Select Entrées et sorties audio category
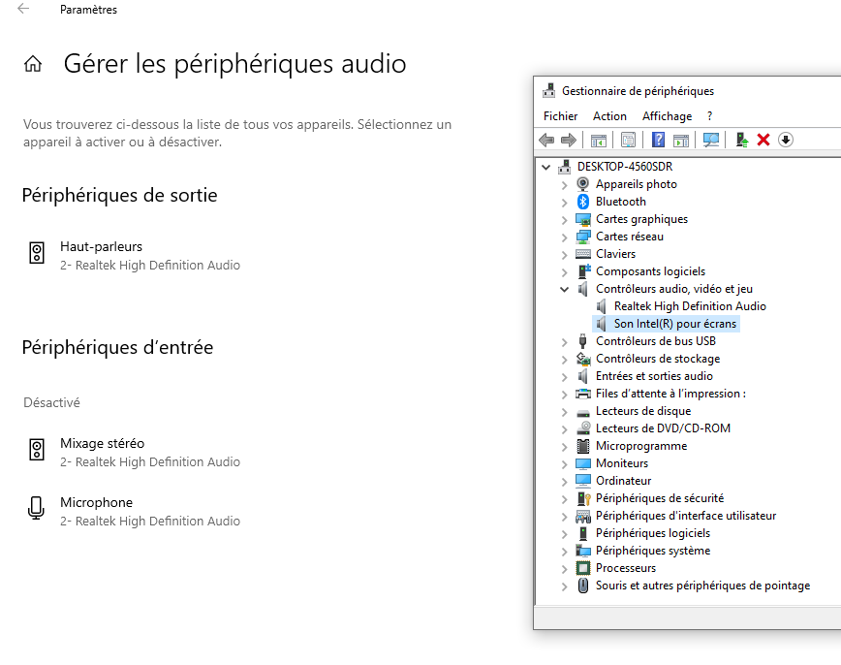This screenshot has width=841, height=665. pos(654,376)
